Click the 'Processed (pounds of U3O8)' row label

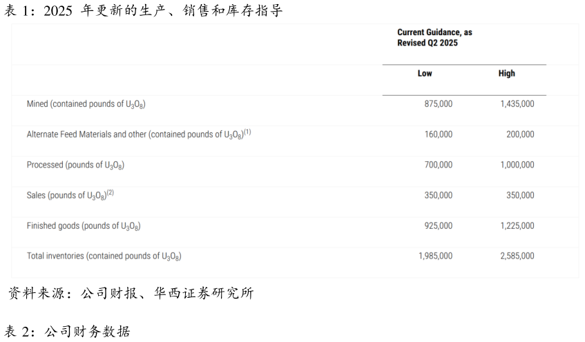75,165
